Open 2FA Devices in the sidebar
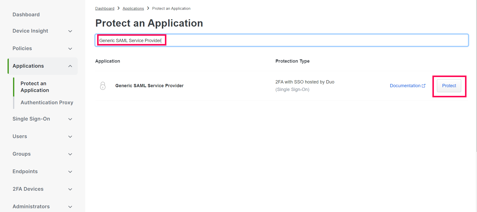 (28, 189)
